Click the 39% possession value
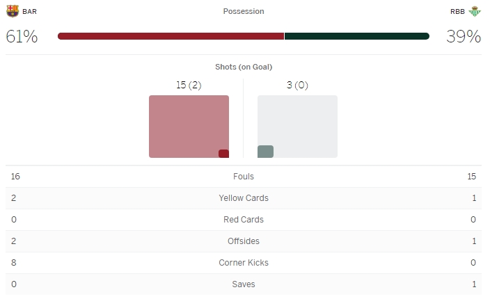Image resolution: width=490 pixels, height=299 pixels. 464,37
